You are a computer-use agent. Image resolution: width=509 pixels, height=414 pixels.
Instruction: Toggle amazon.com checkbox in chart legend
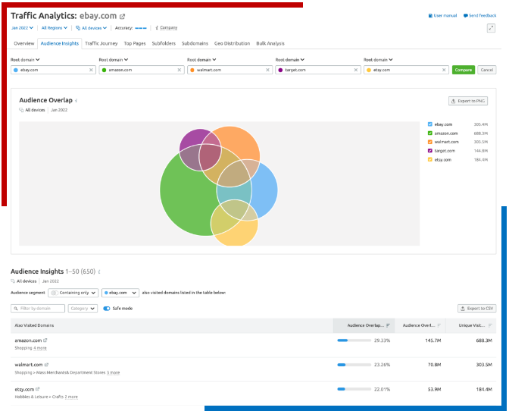(x=430, y=133)
